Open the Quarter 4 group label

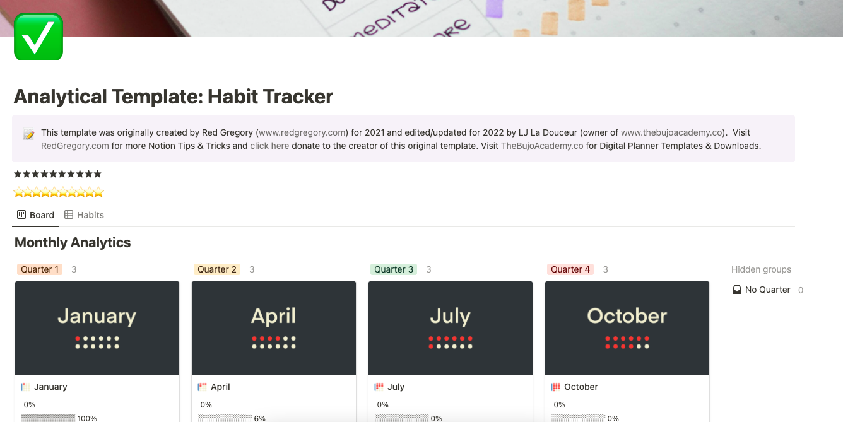(x=570, y=269)
